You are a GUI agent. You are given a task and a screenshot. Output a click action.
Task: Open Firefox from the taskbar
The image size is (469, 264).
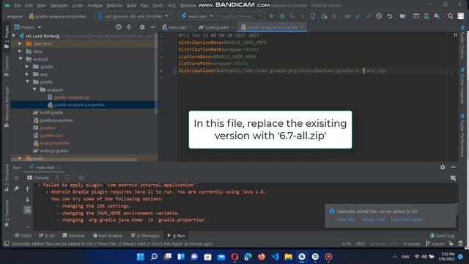(x=262, y=257)
